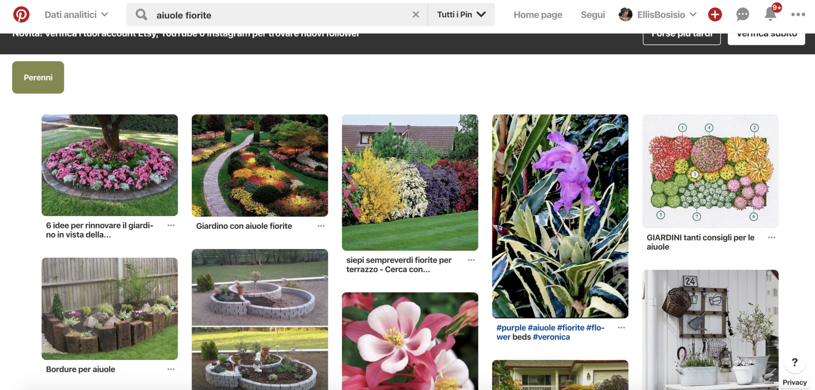
Task: Go to Home page menu item
Action: (538, 15)
